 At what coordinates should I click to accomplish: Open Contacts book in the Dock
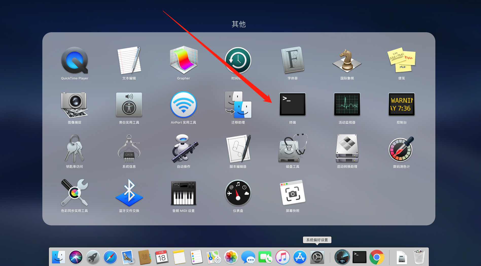[x=145, y=257]
